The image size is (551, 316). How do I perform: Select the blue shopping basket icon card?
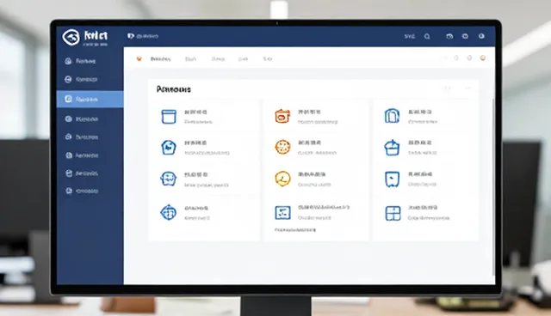pos(392,148)
